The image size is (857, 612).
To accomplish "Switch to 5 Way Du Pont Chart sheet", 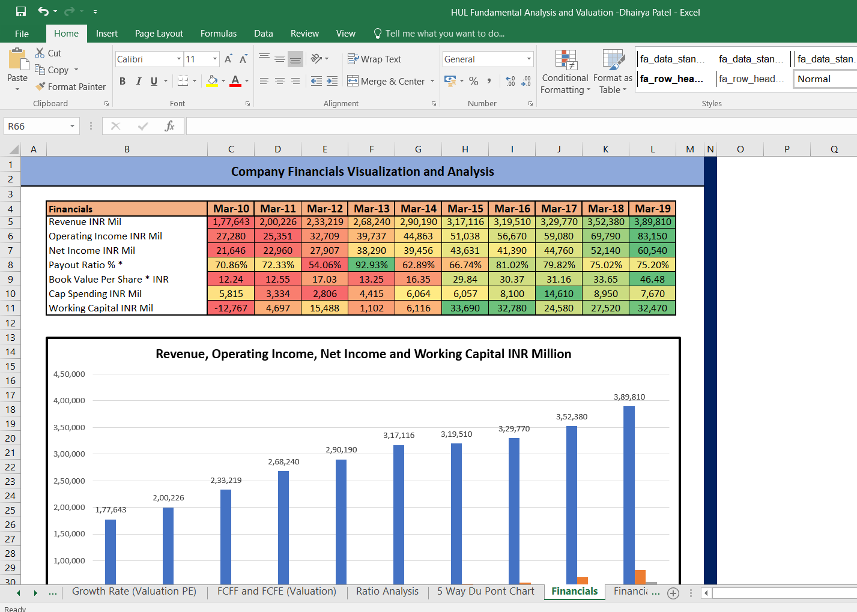I will coord(486,591).
